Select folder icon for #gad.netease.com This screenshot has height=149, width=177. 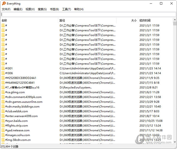tap(3, 130)
